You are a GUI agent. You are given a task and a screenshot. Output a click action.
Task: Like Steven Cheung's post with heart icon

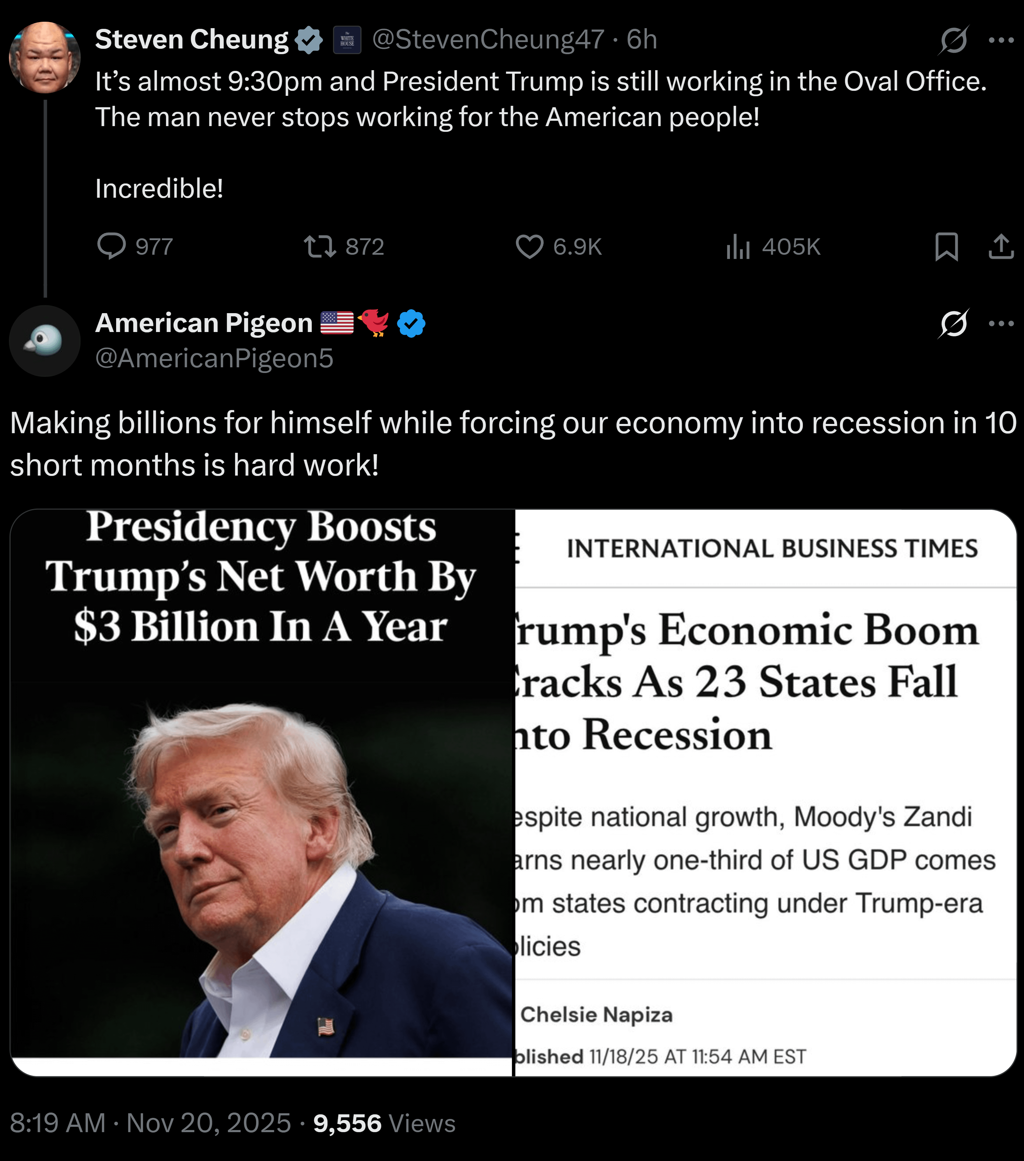529,247
